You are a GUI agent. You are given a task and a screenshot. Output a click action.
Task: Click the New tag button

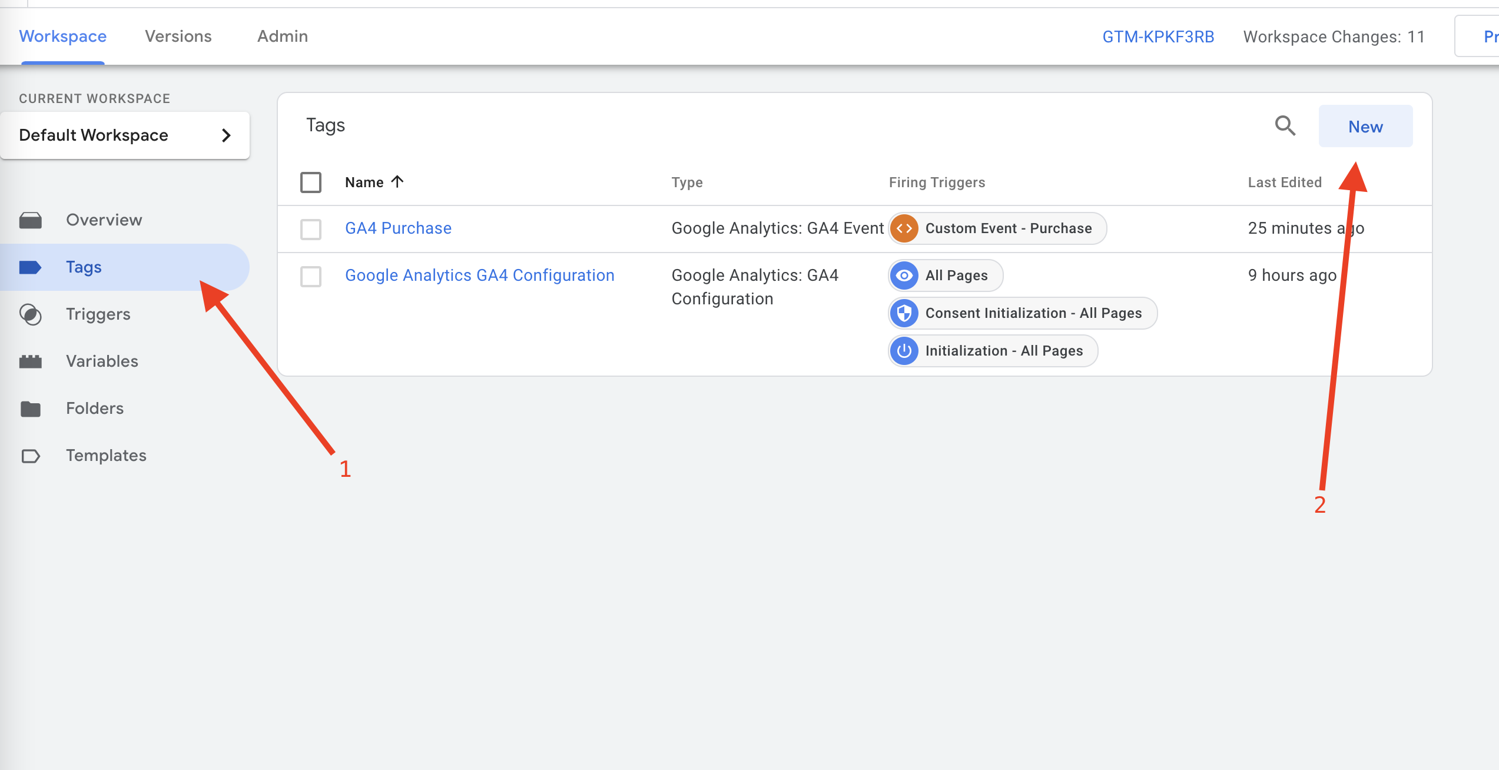point(1365,127)
